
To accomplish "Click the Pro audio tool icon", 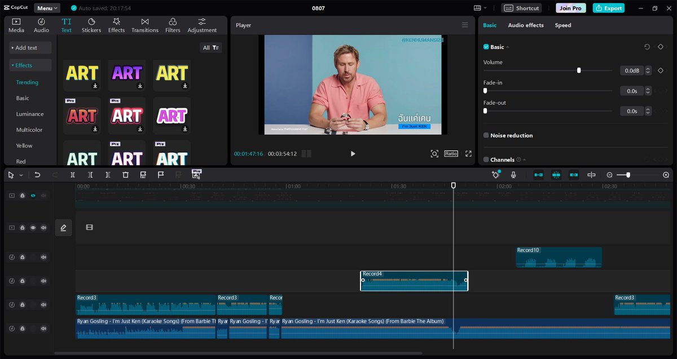I will tap(196, 174).
